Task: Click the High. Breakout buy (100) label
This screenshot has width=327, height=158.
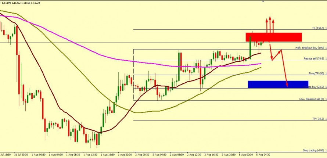Action: [x=310, y=48]
